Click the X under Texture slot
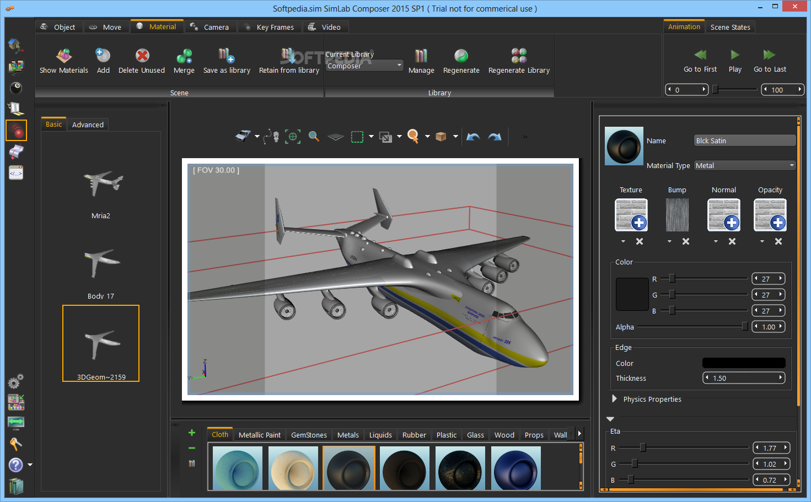Screen dimensions: 811x502 640,241
